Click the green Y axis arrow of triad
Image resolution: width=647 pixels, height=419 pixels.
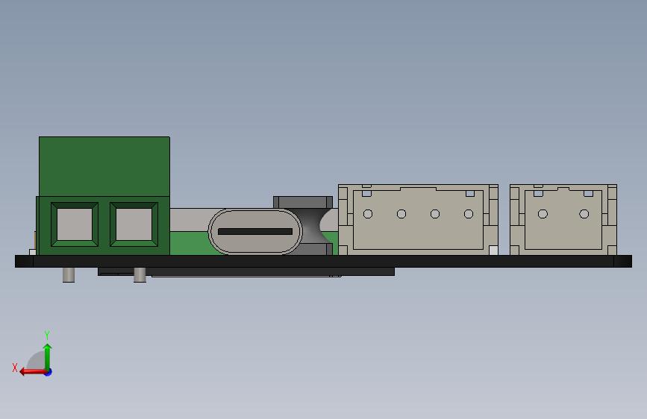pyautogui.click(x=48, y=356)
